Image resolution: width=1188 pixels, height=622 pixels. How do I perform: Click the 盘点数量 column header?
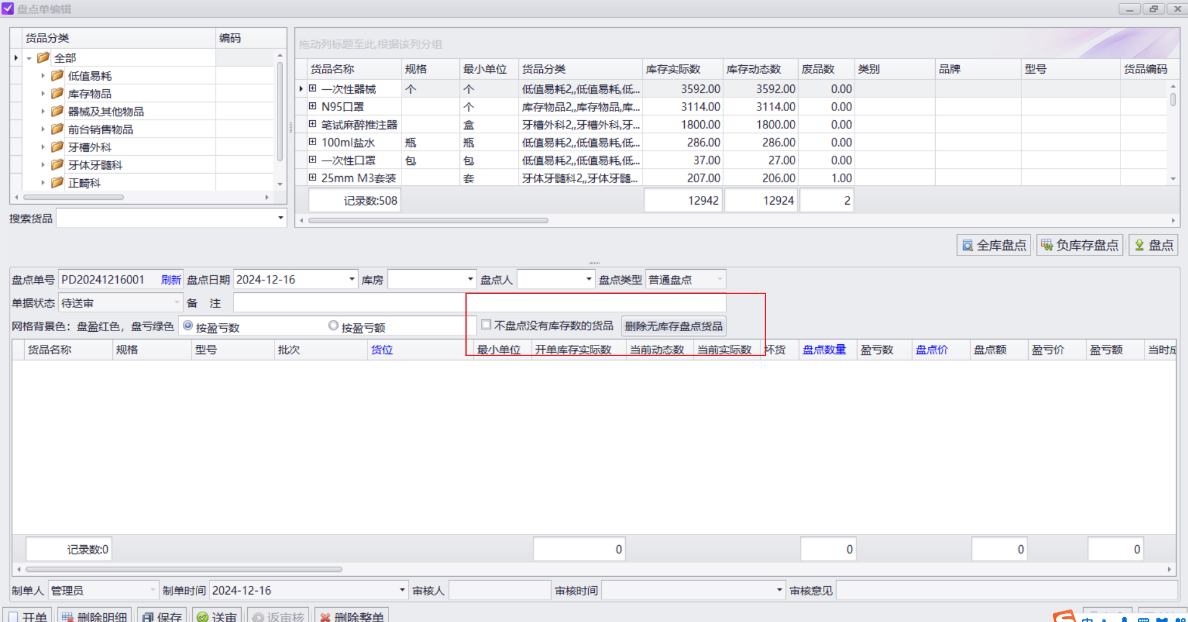click(827, 350)
